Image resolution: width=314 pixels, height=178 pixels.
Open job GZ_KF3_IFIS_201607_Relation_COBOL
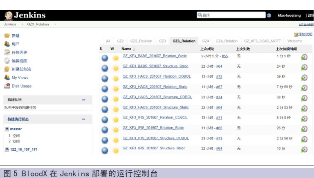coord(155,118)
